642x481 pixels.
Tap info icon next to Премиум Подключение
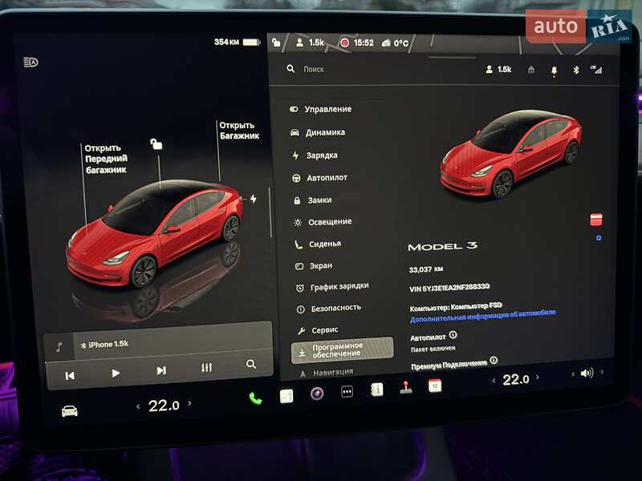coord(494,360)
